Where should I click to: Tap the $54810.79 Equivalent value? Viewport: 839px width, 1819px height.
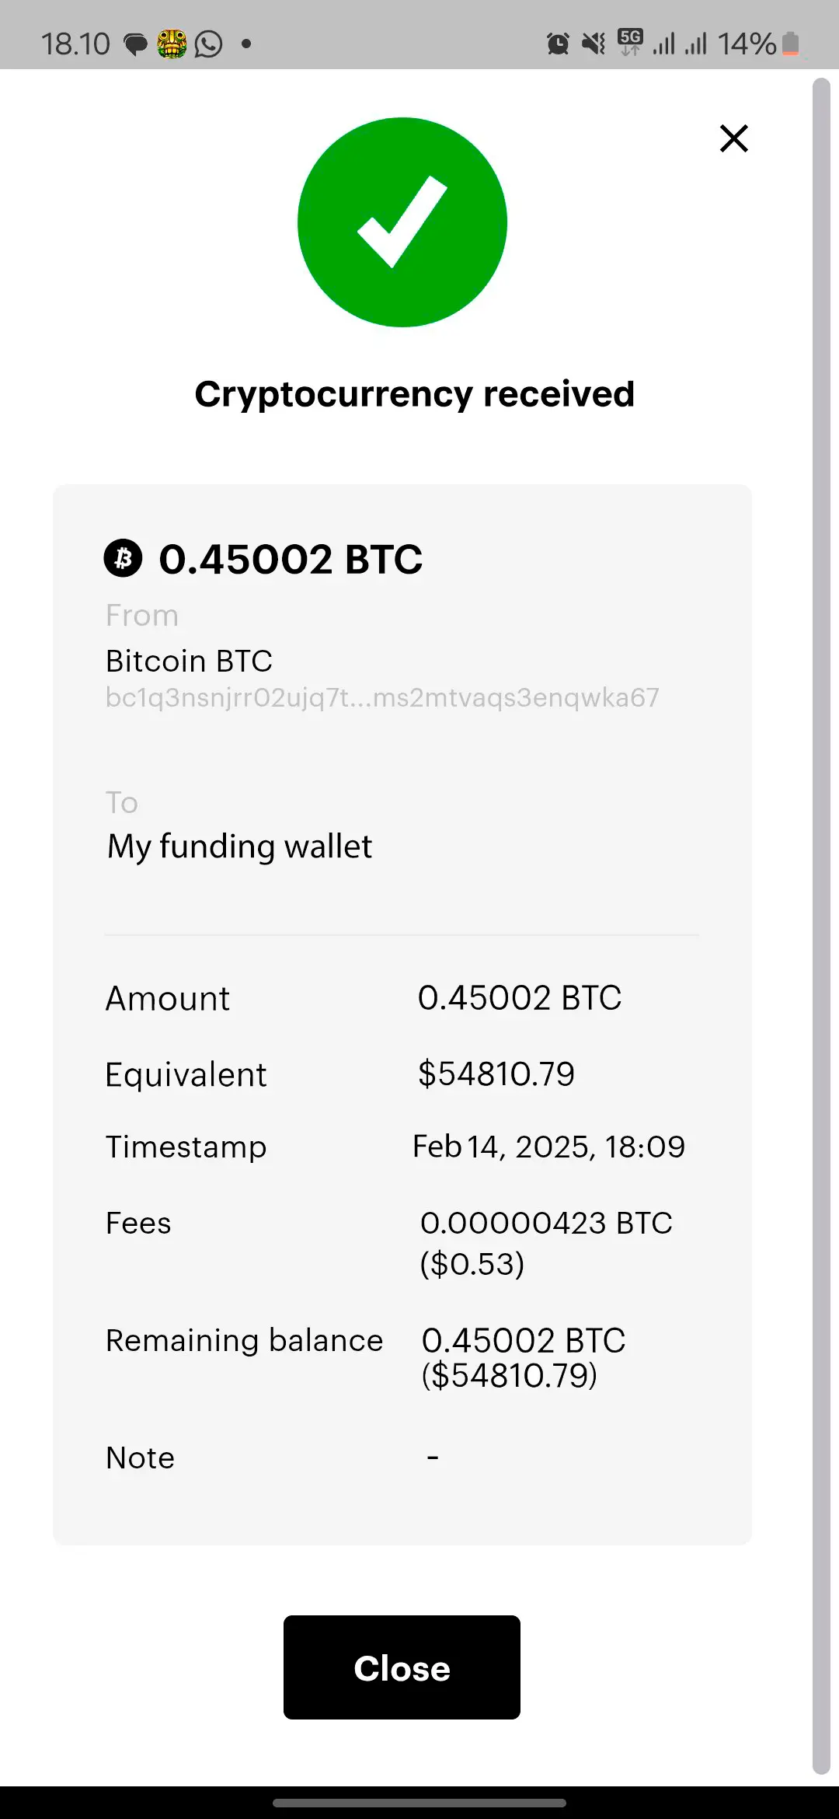[x=496, y=1074]
